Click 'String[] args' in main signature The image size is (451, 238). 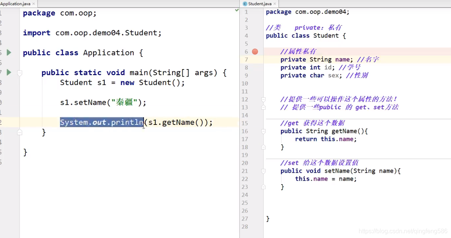(x=185, y=73)
